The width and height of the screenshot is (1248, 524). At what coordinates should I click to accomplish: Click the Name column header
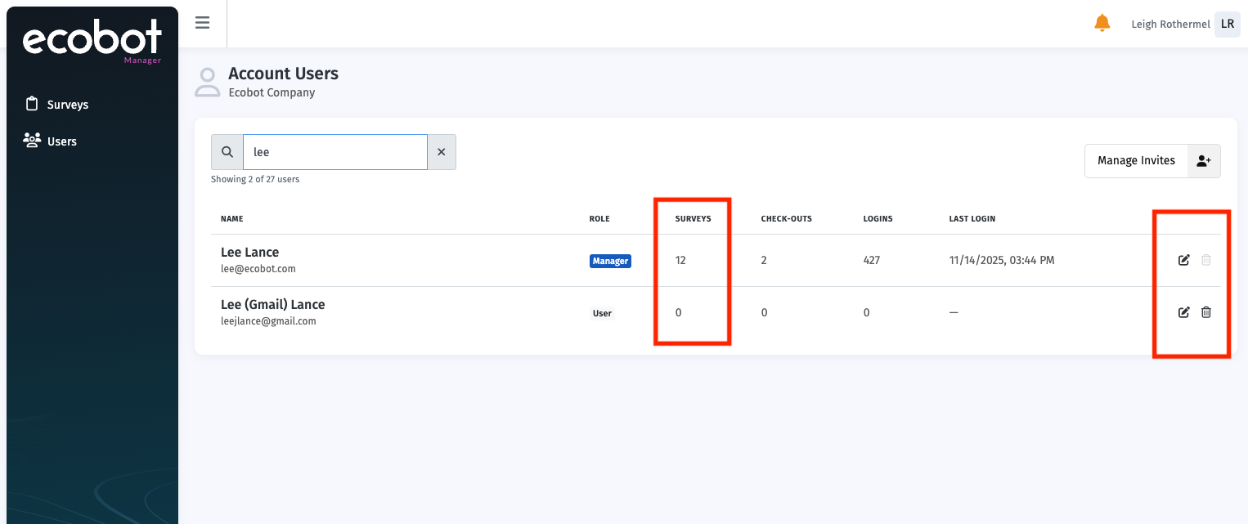coord(232,219)
